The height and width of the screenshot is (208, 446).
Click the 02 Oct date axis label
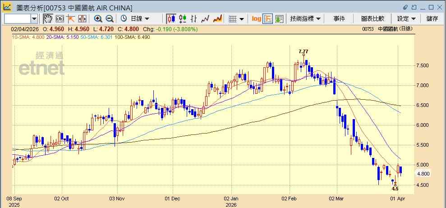(x=62, y=199)
